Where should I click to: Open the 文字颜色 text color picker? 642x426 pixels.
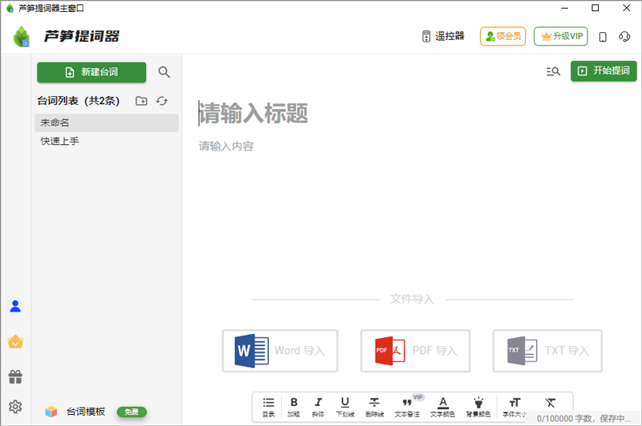click(x=443, y=407)
